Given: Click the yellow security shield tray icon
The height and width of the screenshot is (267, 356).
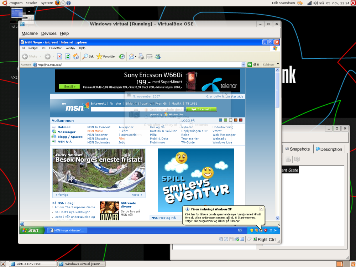Looking at the screenshot, I should pos(252,230).
